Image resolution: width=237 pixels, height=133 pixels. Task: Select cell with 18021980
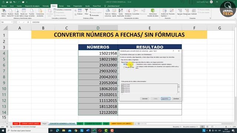98,59
